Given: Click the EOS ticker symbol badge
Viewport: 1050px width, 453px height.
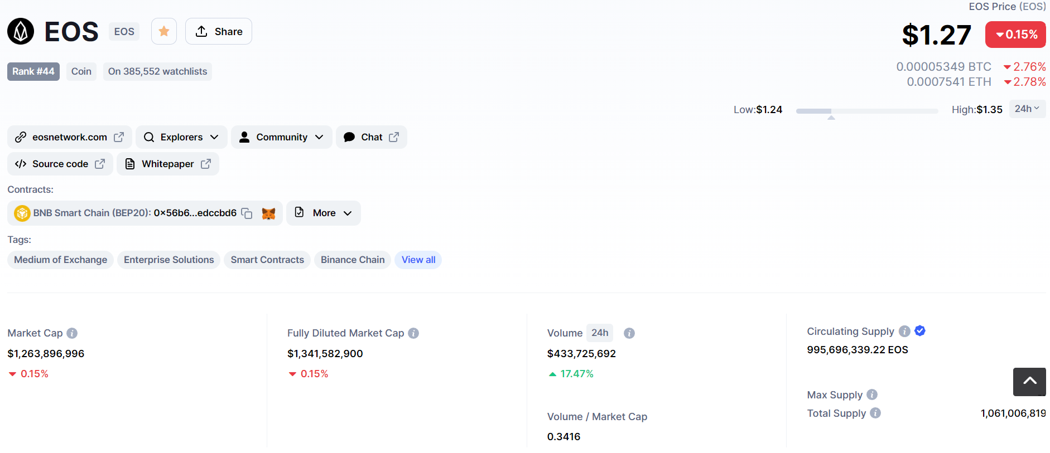Looking at the screenshot, I should 124,32.
